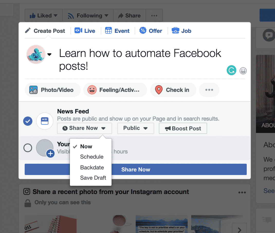Expand the profile picture identity dropdown arrow
Viewport: 275px width, 233px height.
point(49,54)
